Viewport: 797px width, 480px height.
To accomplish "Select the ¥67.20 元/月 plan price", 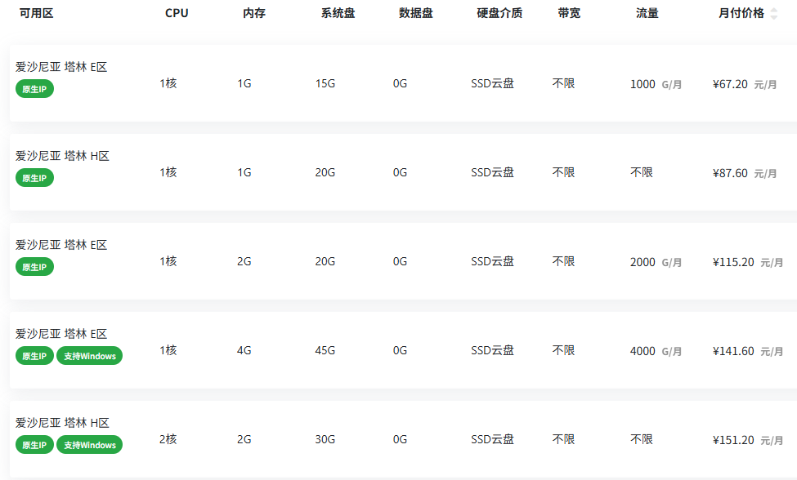I will click(x=745, y=84).
